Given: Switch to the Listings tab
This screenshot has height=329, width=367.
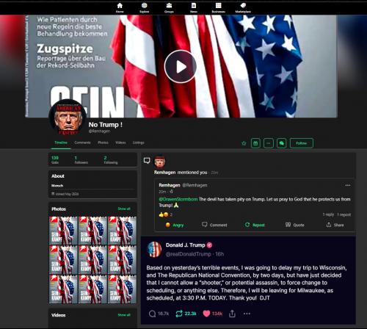Looking at the screenshot, I should (x=139, y=142).
